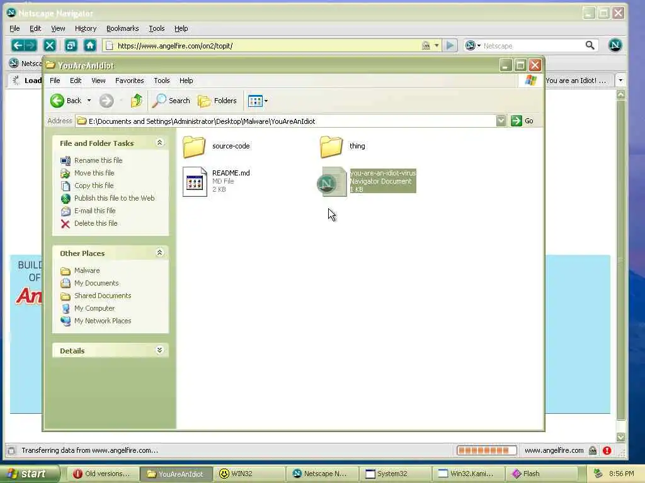Click the Netscape N throbber logo
The width and height of the screenshot is (645, 483).
(615, 45)
